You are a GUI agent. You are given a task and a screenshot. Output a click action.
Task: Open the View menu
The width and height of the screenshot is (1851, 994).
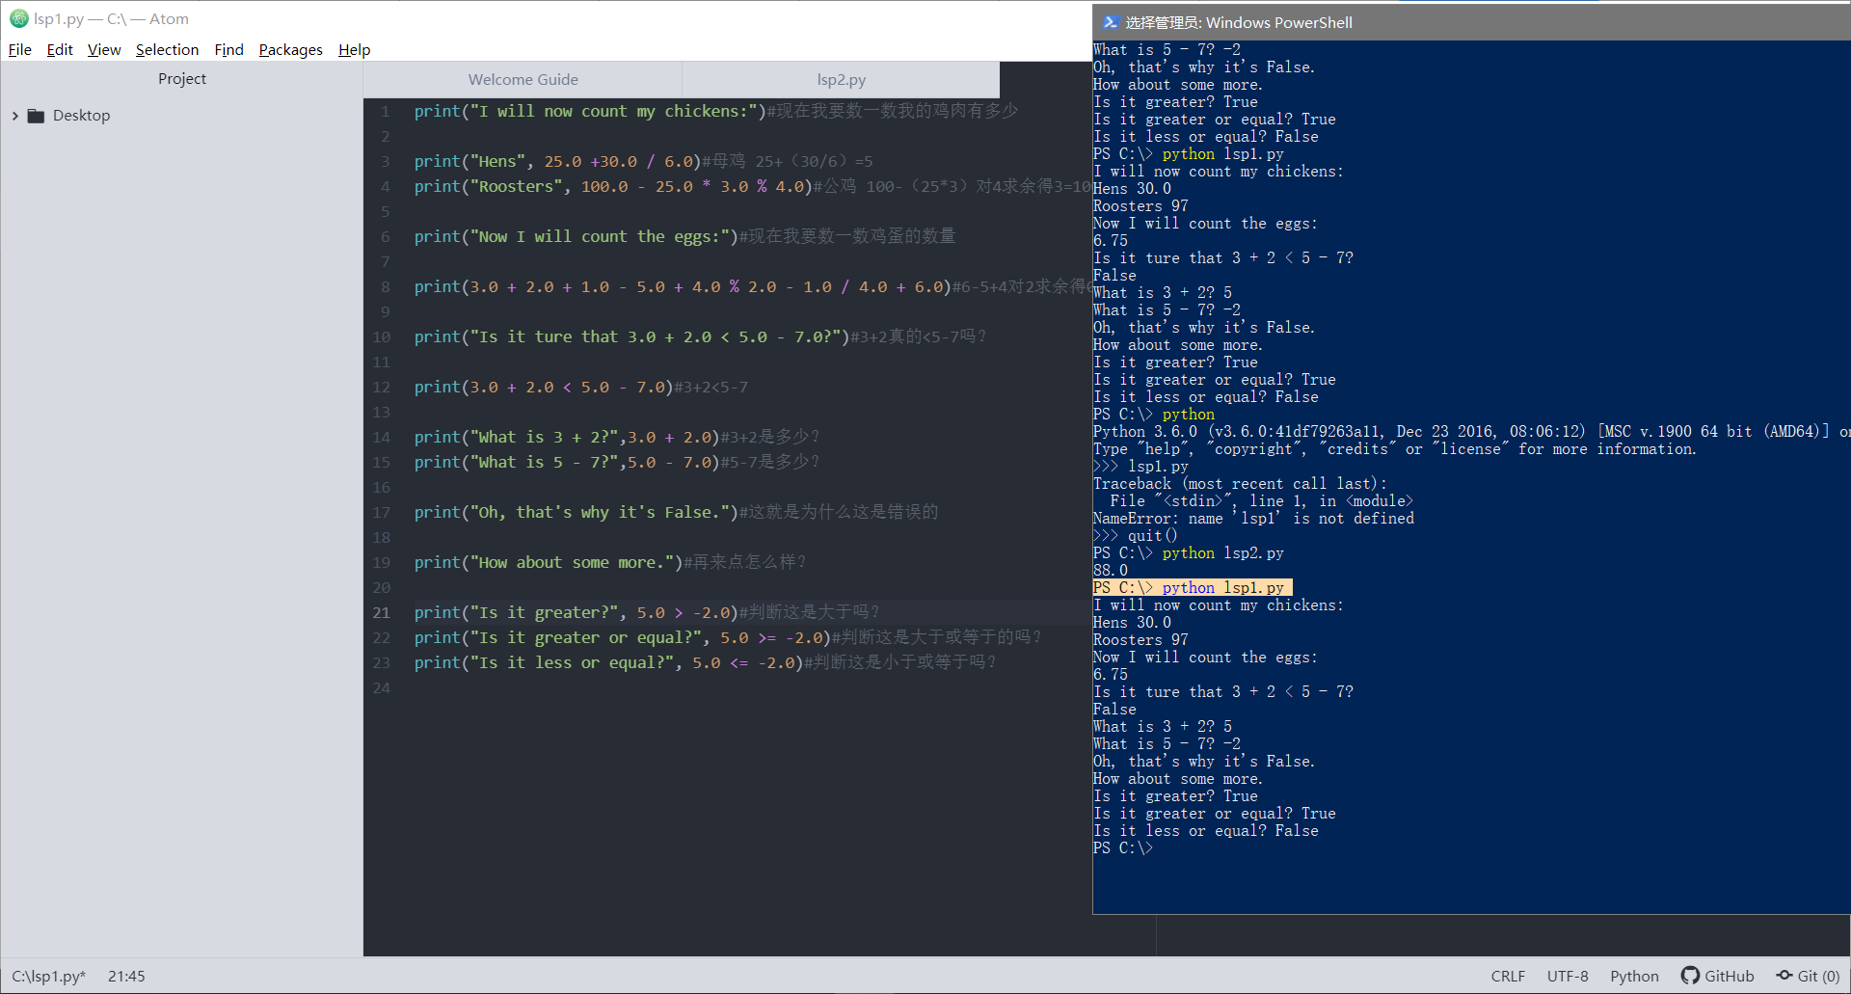[104, 49]
